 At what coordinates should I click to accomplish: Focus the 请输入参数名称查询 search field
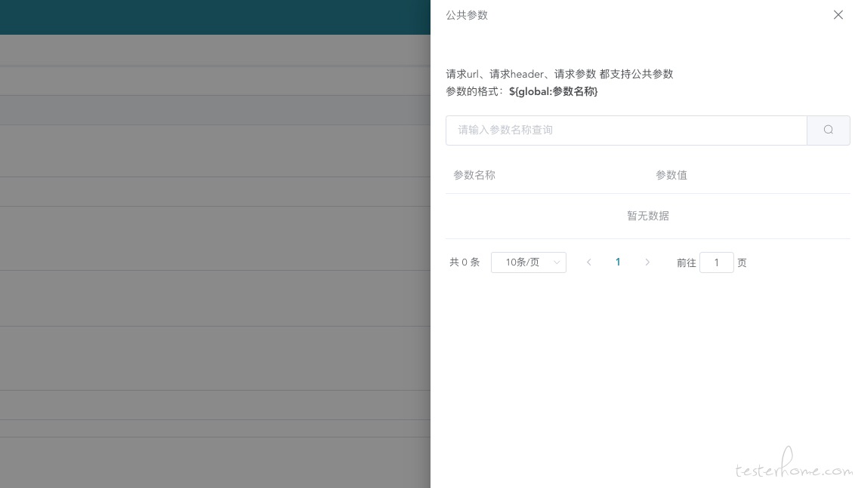click(626, 130)
